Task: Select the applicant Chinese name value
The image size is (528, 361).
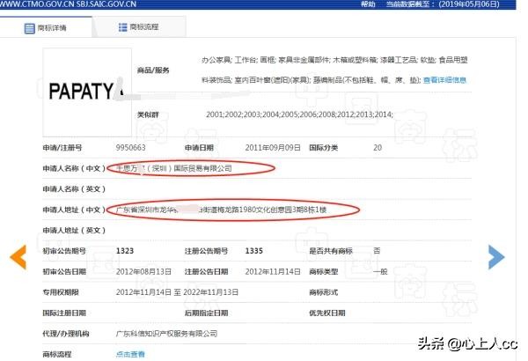Action: click(173, 168)
